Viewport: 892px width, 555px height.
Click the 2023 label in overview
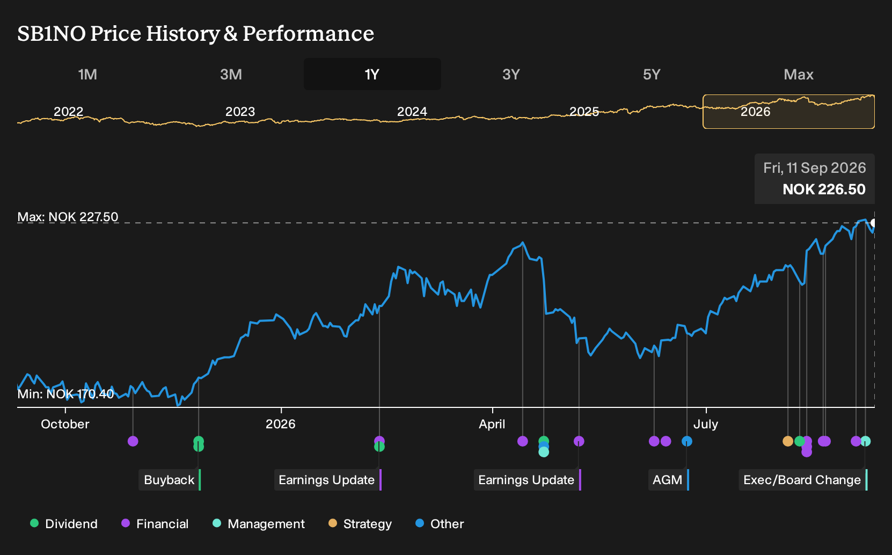240,112
